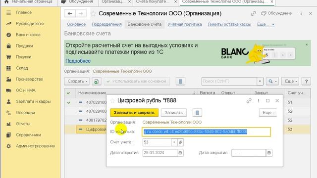
Task: Copy link in Цифровой рубль dialog
Action: pyautogui.click(x=249, y=100)
